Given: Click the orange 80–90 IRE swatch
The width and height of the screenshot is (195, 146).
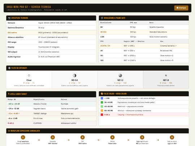Looking at the screenshot, I should coord(102,111).
